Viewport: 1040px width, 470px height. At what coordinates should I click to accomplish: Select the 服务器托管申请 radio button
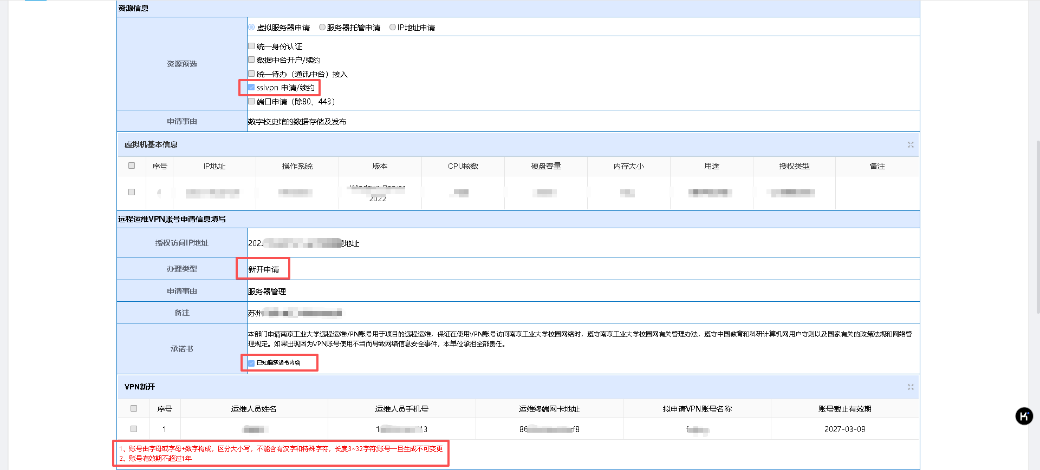322,27
